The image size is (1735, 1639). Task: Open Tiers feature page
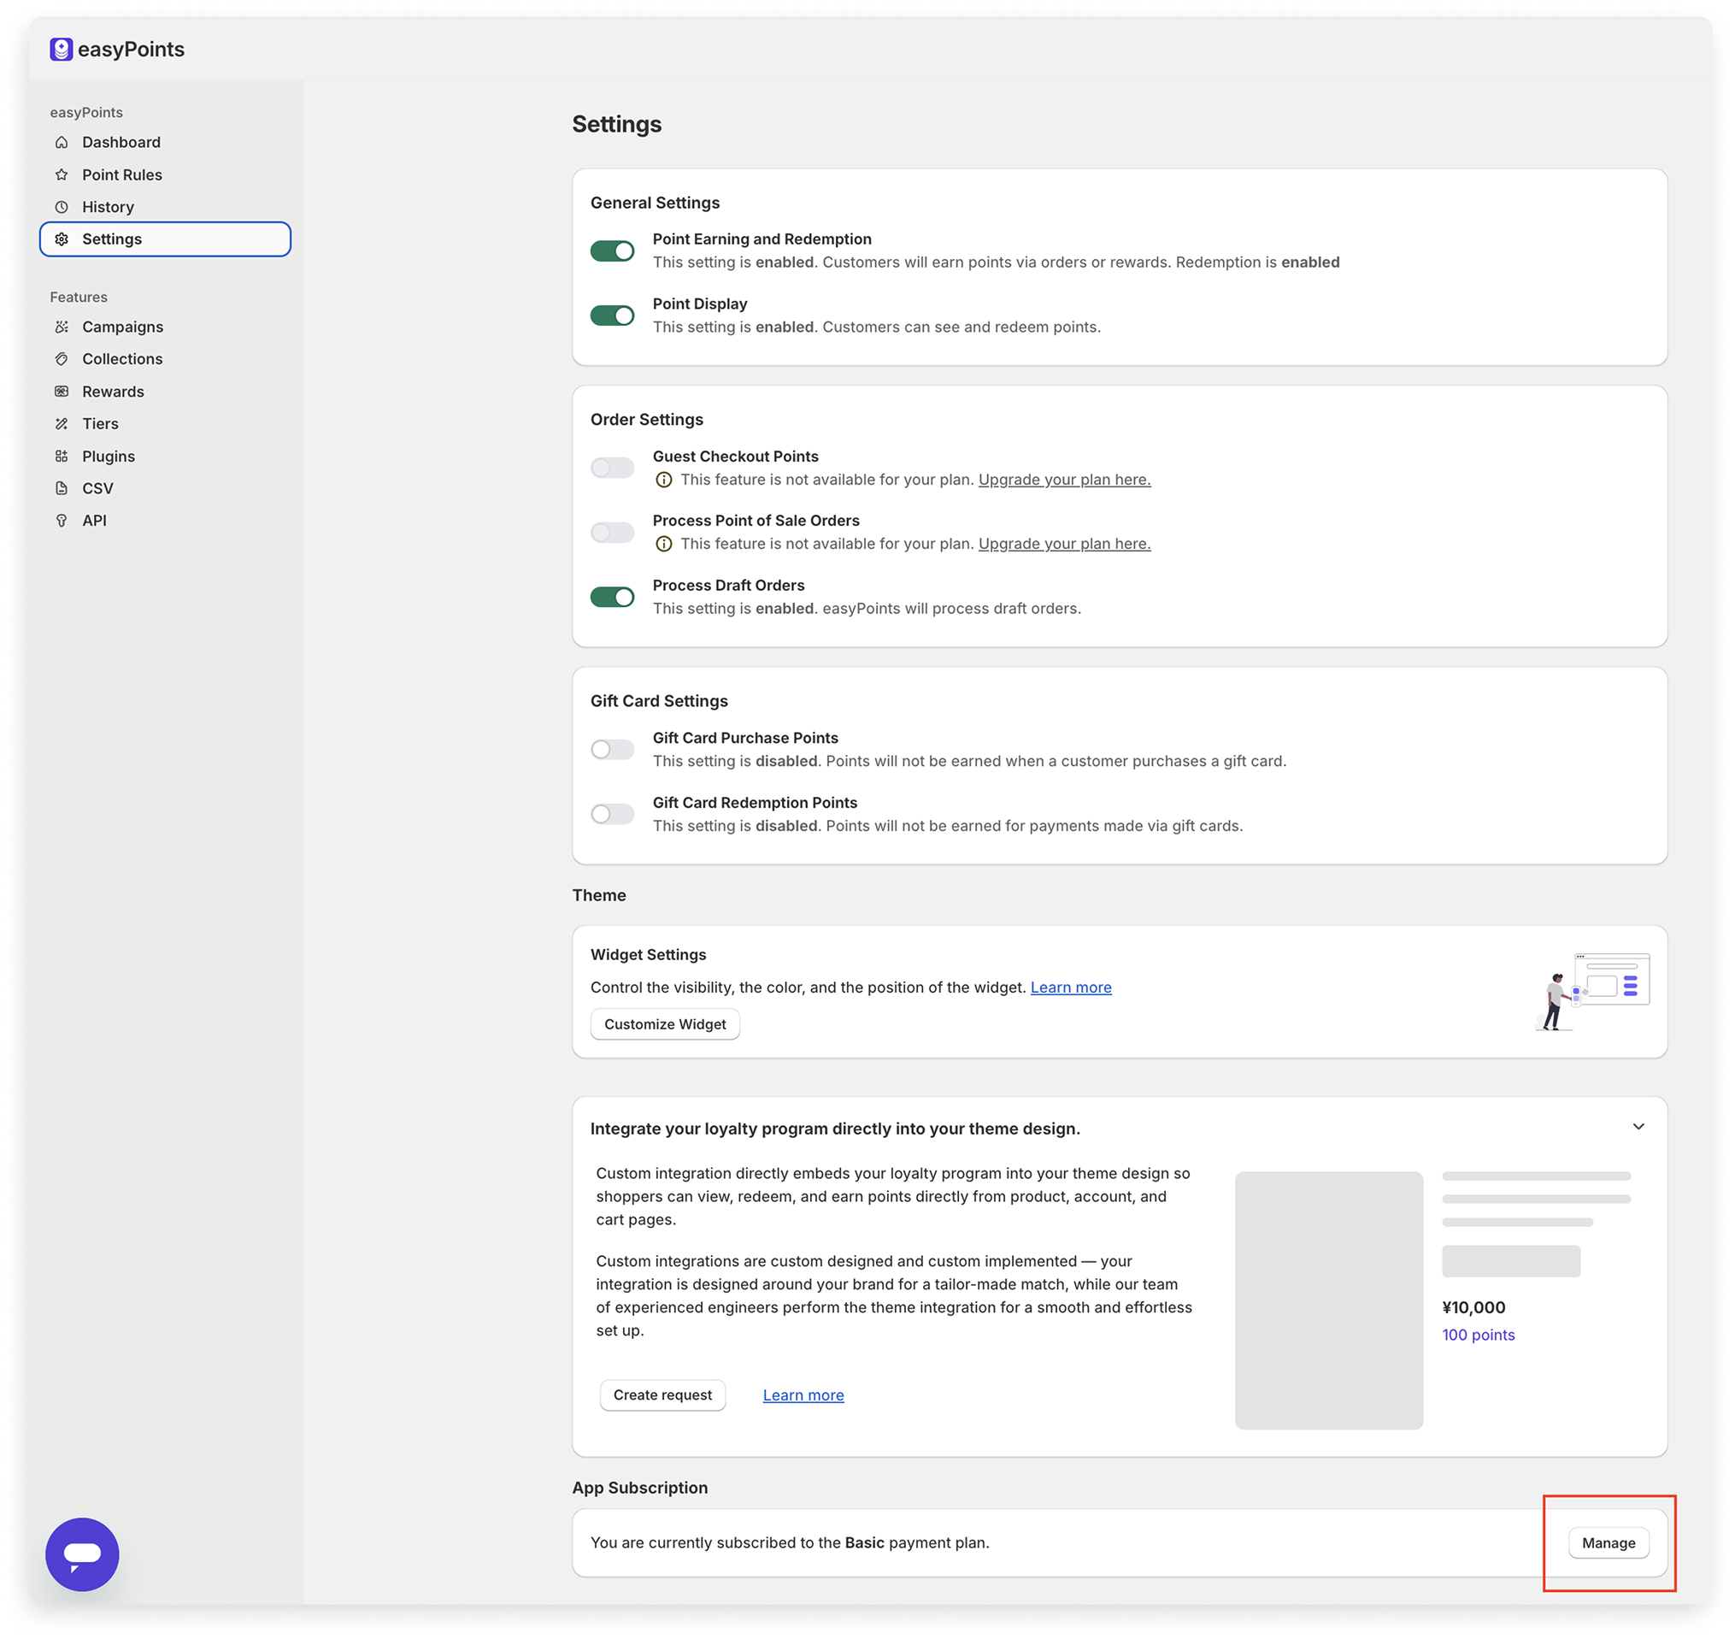(x=165, y=424)
